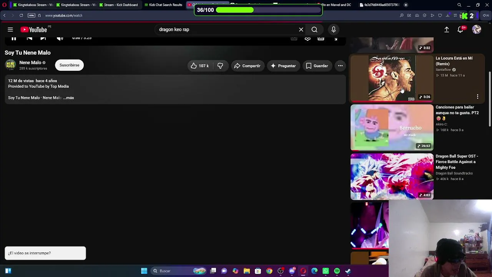
Task: Switch to the 'Kick Chat Search Results' tab
Action: click(x=163, y=5)
